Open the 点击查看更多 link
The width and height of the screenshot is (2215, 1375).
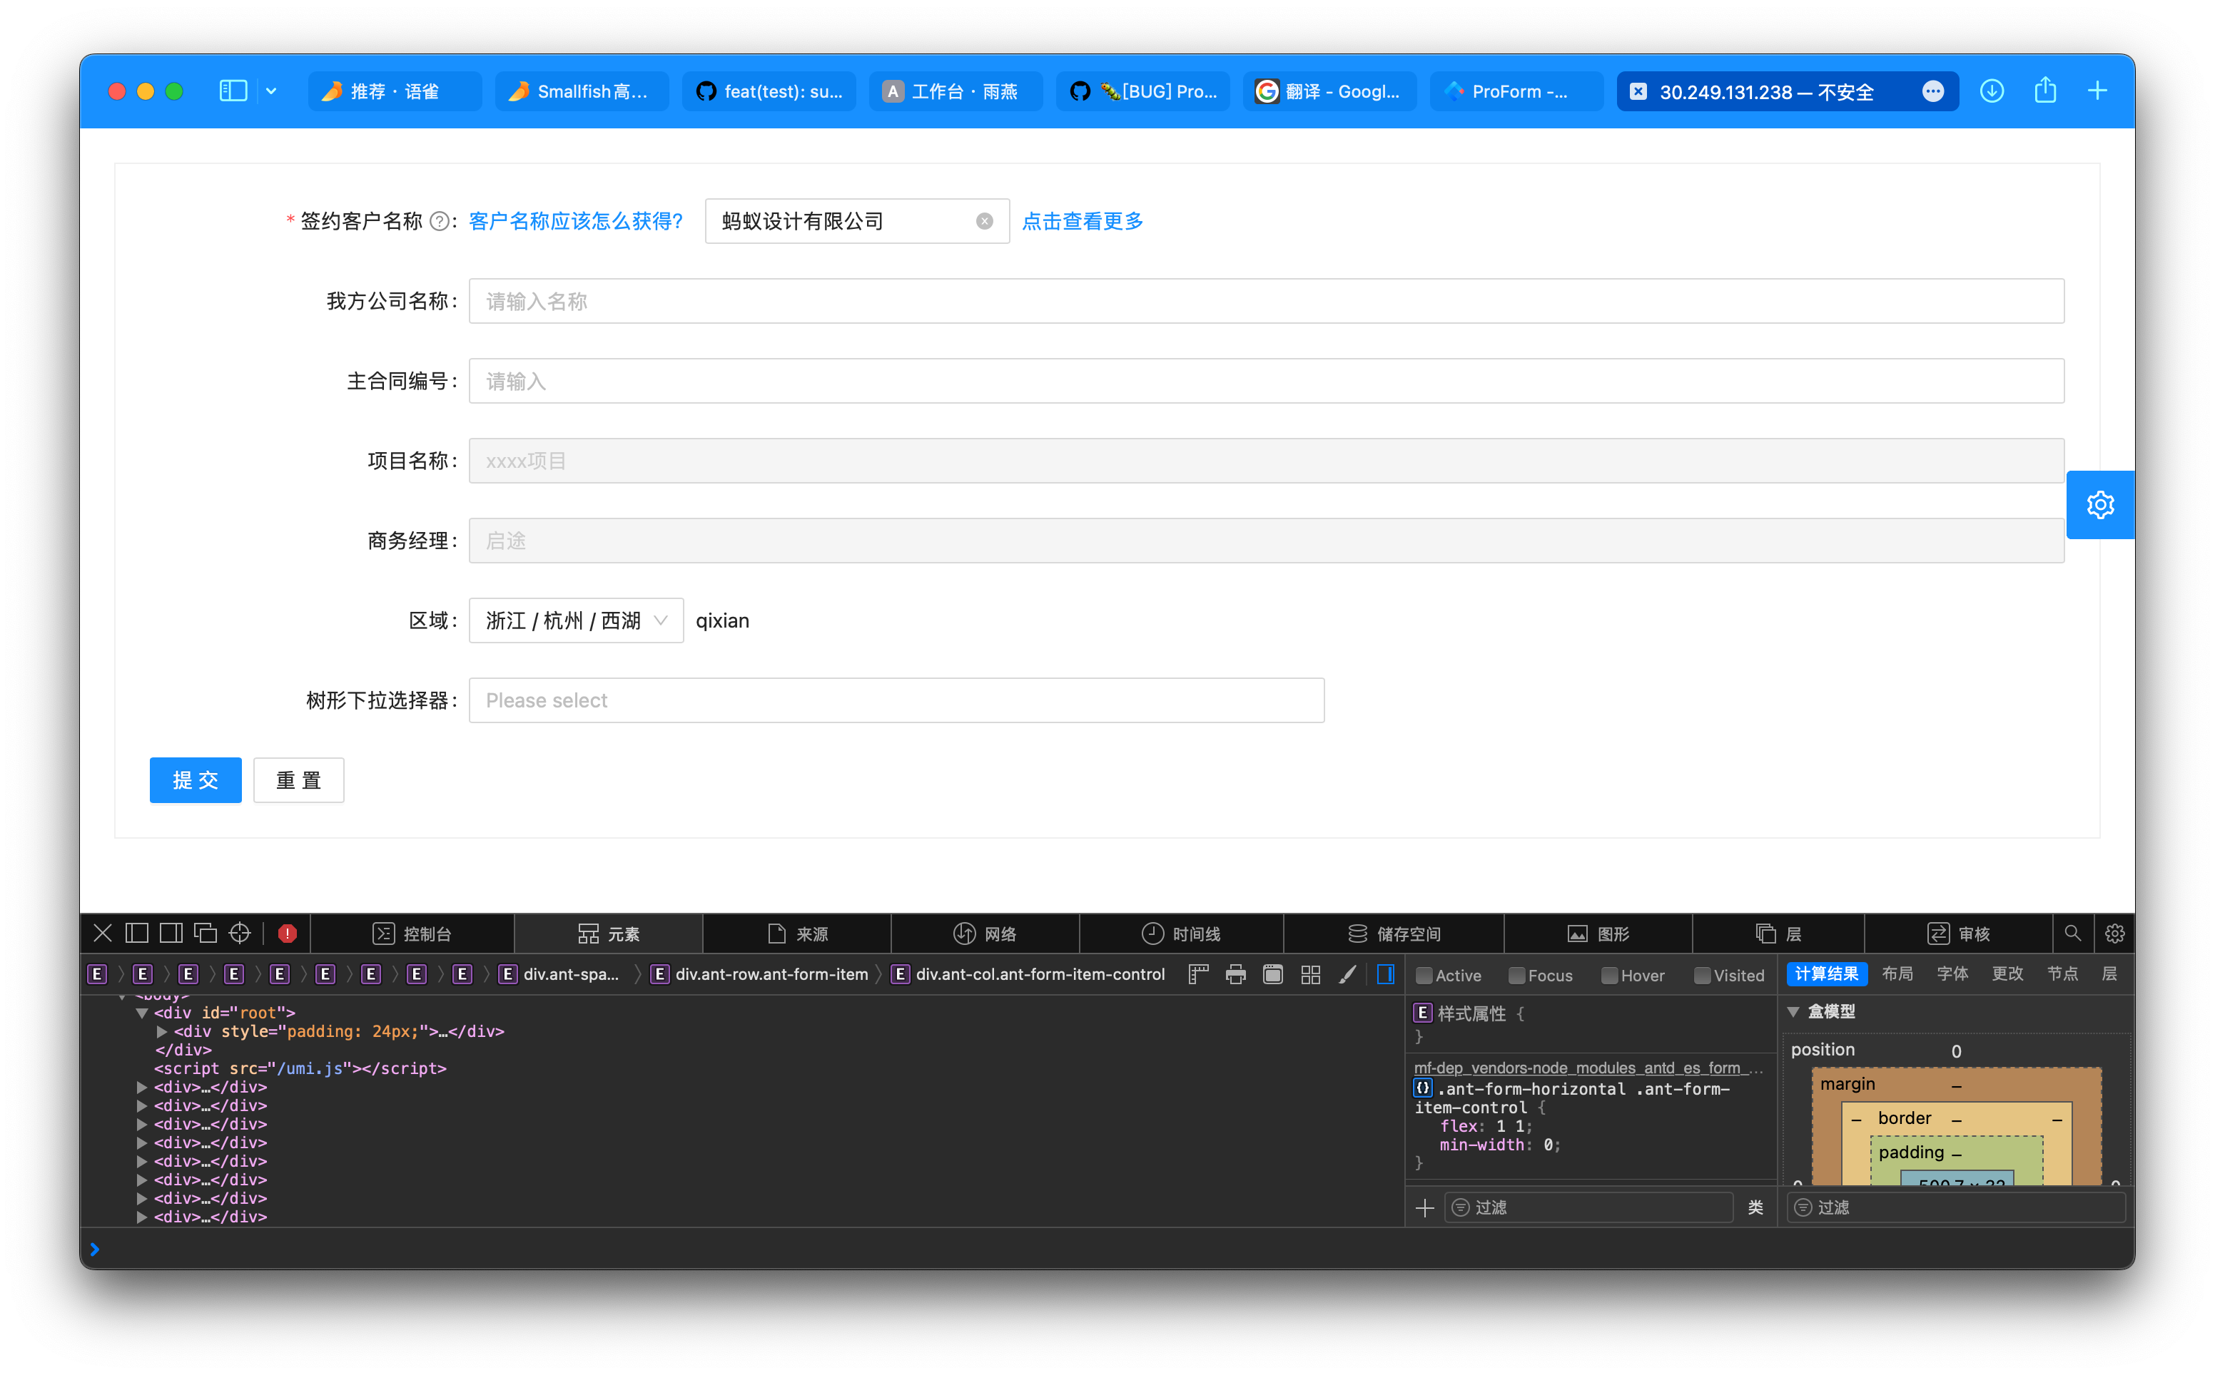point(1082,221)
